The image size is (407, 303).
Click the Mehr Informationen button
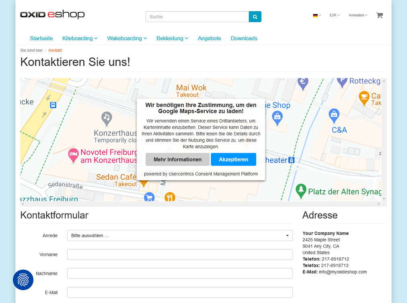(177, 160)
